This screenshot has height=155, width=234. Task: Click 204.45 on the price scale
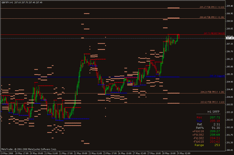tap(230, 89)
